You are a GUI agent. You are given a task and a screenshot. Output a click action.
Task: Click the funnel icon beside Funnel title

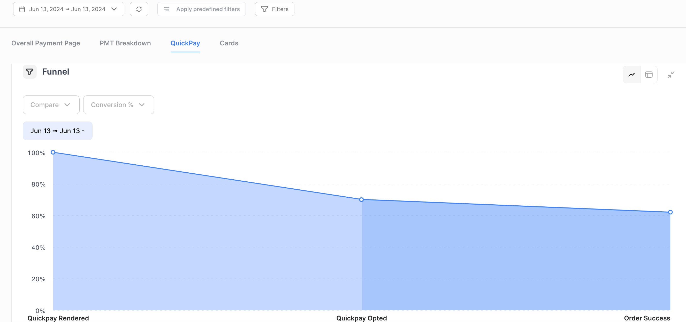pyautogui.click(x=29, y=72)
